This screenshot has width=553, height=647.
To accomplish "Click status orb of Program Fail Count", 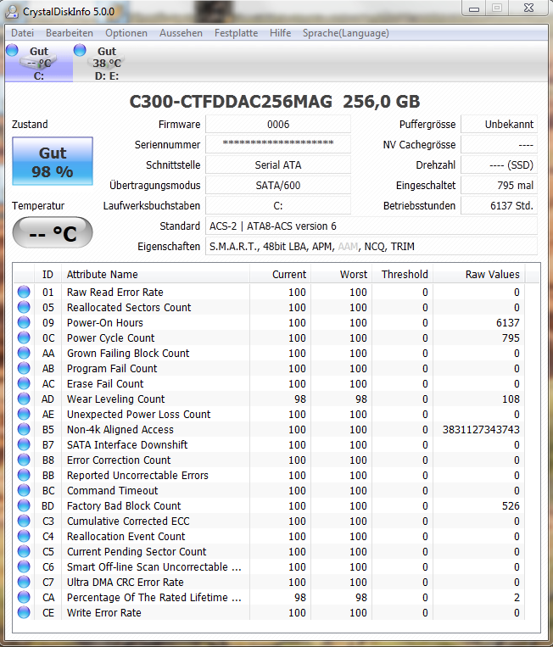I will pyautogui.click(x=24, y=368).
